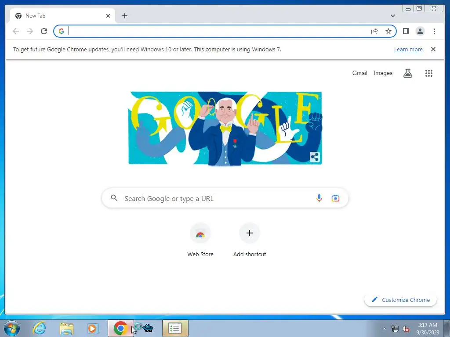Open Windows Media Player in taskbar

point(93,328)
